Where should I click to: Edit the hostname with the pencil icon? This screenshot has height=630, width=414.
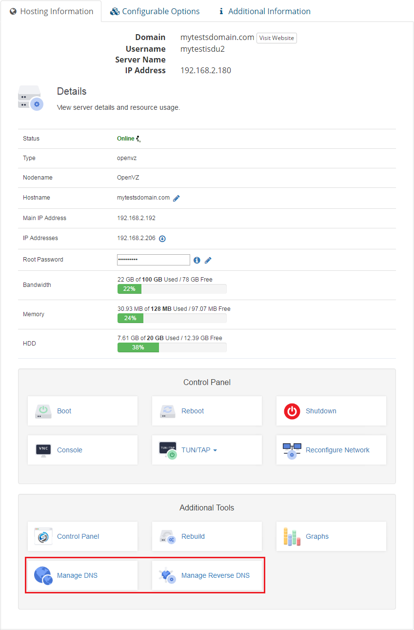tap(177, 198)
